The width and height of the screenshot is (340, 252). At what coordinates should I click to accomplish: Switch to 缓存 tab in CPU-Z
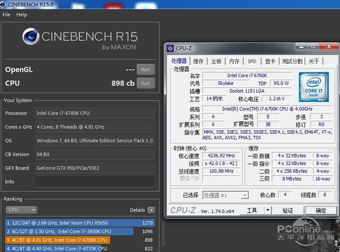[198, 61]
